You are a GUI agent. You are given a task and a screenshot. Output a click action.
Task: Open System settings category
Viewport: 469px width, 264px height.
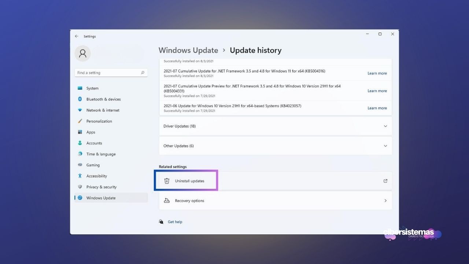(92, 88)
